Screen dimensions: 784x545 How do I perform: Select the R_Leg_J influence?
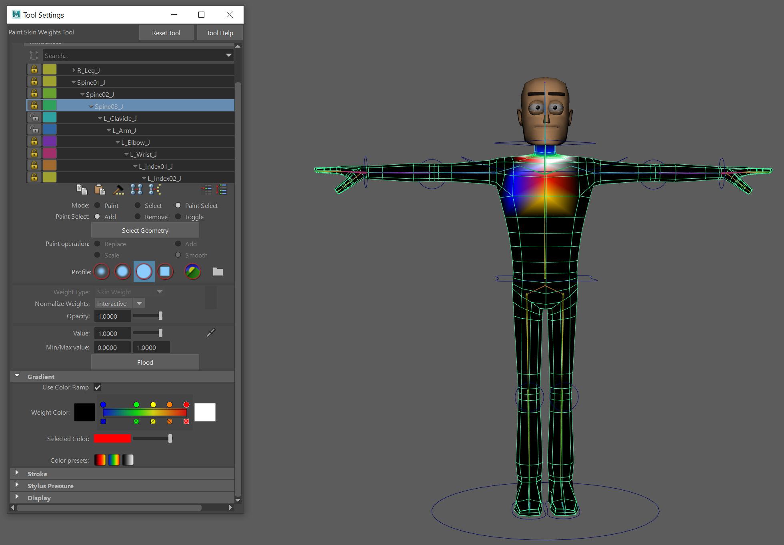(x=88, y=70)
